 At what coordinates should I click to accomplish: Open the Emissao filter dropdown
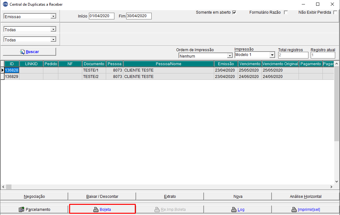point(53,16)
